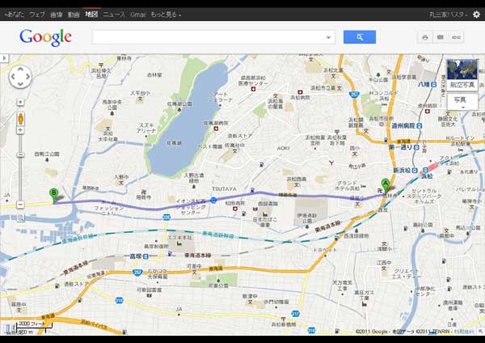Image resolution: width=485 pixels, height=343 pixels.
Task: Open the もっと見る dropdown menu
Action: pos(166,15)
